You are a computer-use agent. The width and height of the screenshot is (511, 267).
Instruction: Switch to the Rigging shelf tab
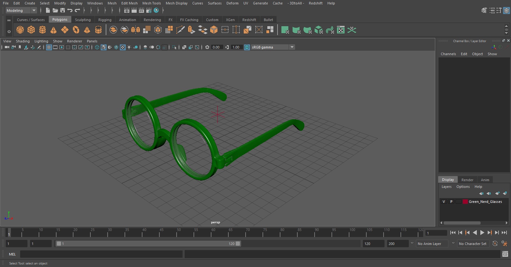point(105,20)
